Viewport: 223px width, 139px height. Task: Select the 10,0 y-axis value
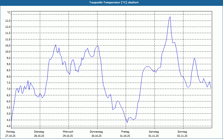tap(8, 52)
